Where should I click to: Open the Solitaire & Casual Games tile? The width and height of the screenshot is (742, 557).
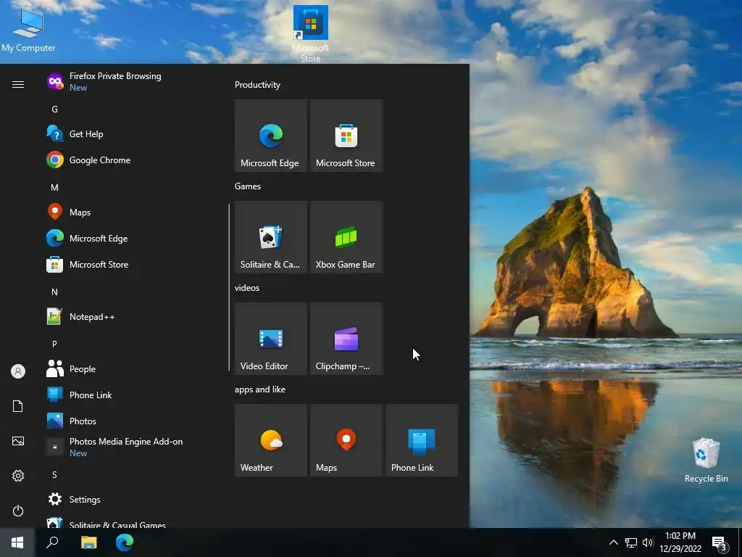pyautogui.click(x=271, y=237)
